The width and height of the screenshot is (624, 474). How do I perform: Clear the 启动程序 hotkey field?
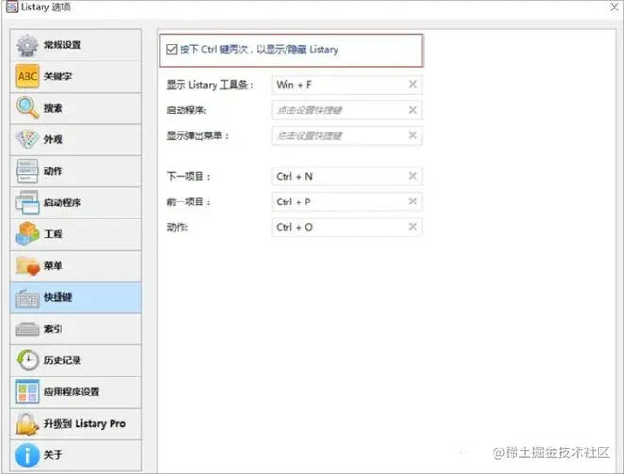tap(412, 110)
